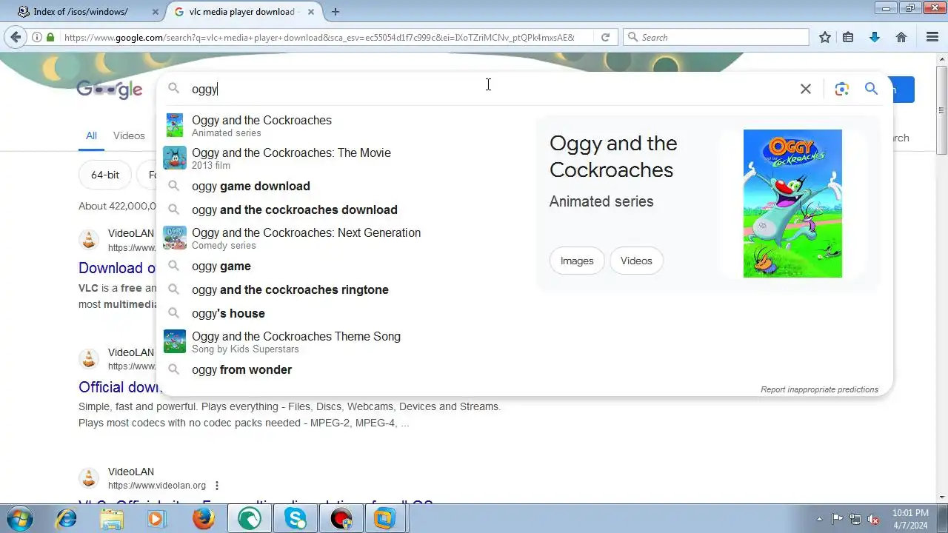This screenshot has height=533, width=948.
Task: Open the blue-yellow app icon on taskbar
Action: coord(385,519)
